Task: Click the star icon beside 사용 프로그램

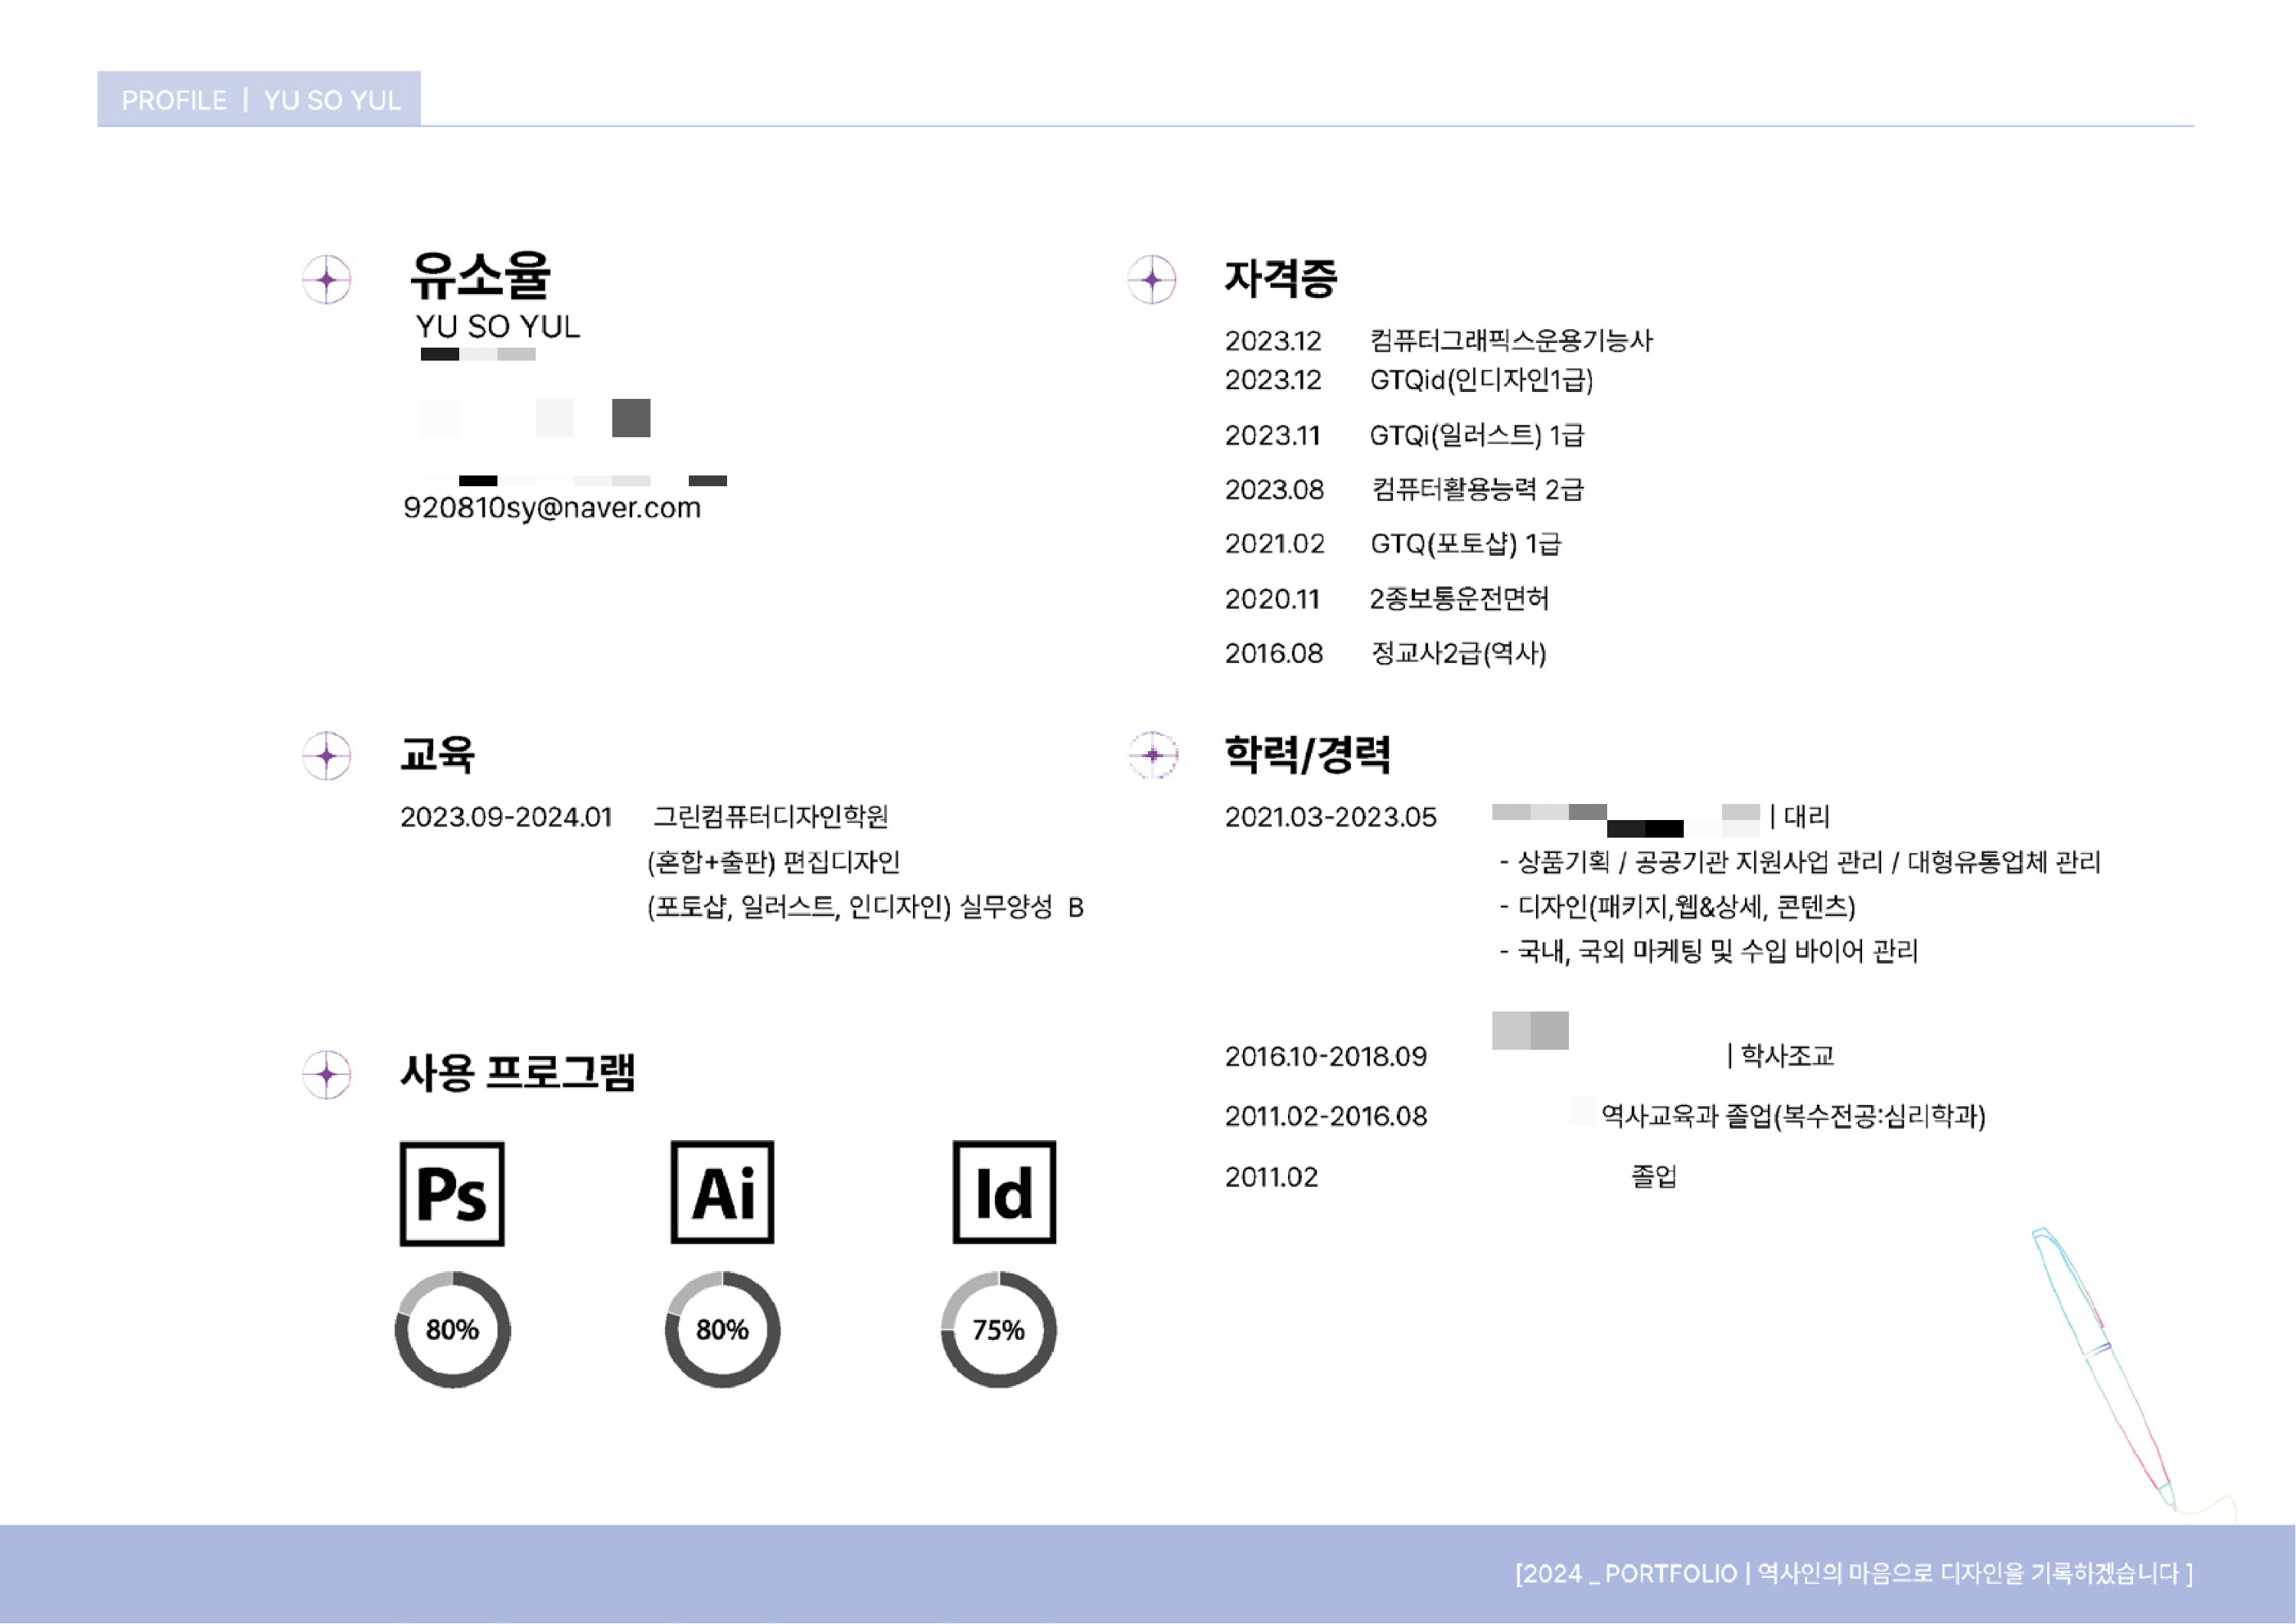Action: coord(327,1075)
